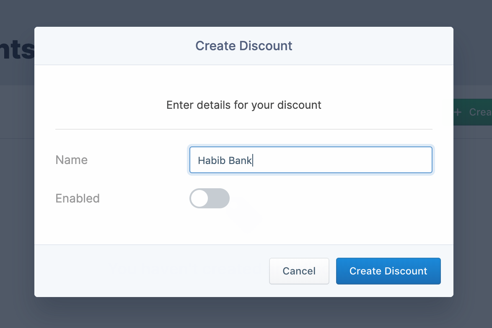
Task: Click the divider line below the instructions
Action: click(244, 129)
